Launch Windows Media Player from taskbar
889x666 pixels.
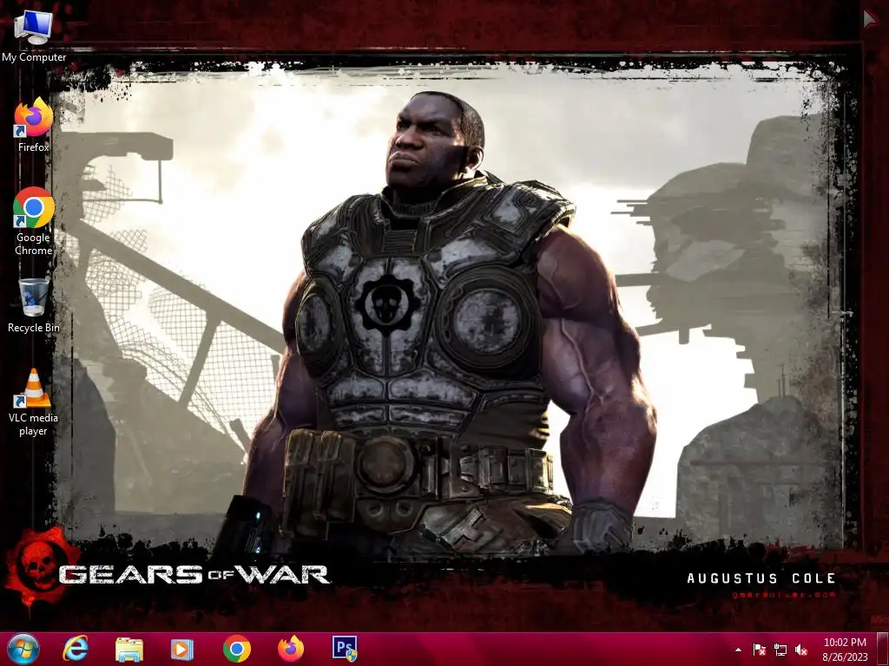tap(182, 649)
